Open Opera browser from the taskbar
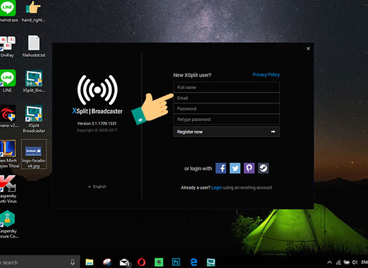 [x=141, y=262]
